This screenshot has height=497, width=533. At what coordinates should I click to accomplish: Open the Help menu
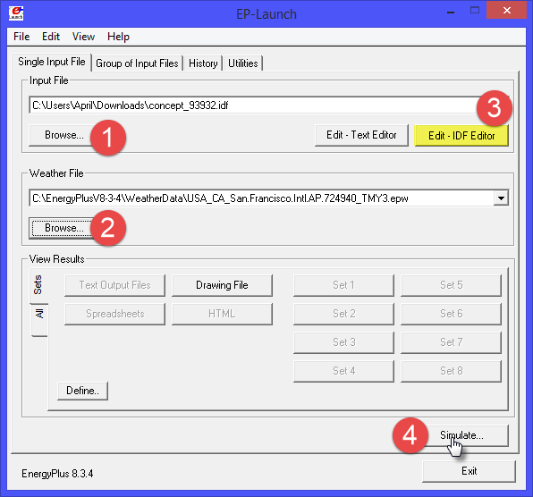point(118,37)
